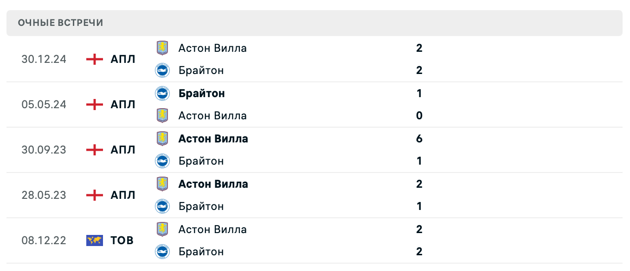Screen dimensions: 630x271
Task: Click the Brighton badge in the 30.12.24 match
Action: click(x=164, y=70)
